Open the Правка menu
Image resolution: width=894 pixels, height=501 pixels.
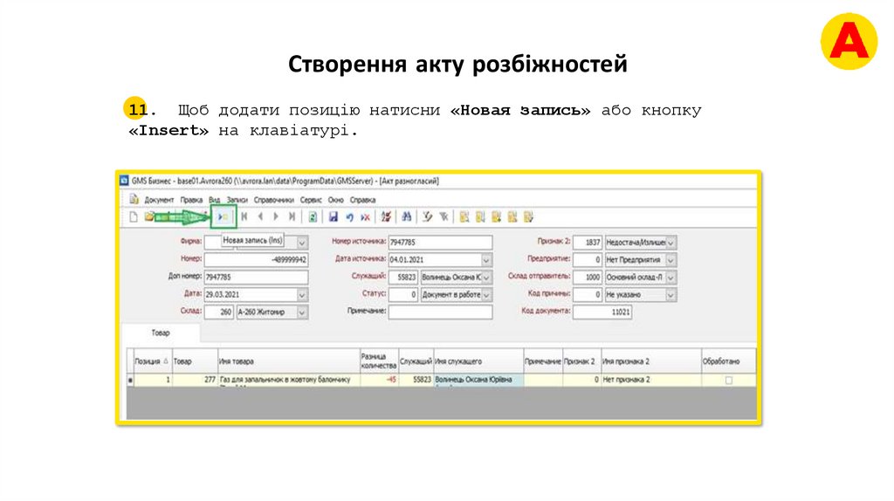(x=191, y=200)
